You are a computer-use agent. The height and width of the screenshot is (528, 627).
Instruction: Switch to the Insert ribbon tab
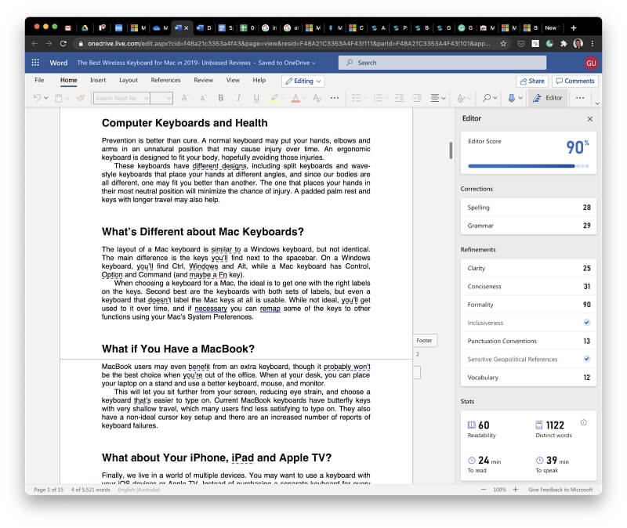pyautogui.click(x=98, y=81)
